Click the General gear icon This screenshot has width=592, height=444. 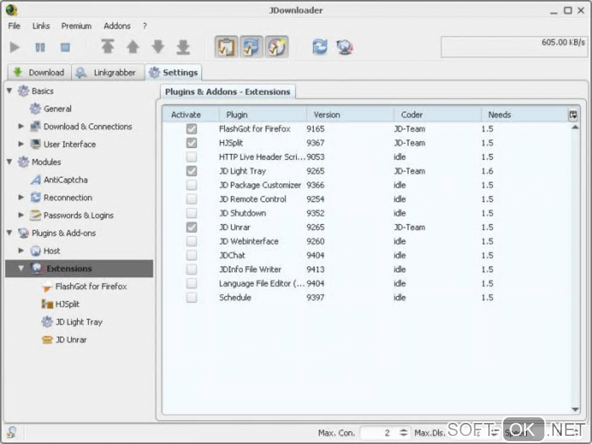(x=35, y=109)
